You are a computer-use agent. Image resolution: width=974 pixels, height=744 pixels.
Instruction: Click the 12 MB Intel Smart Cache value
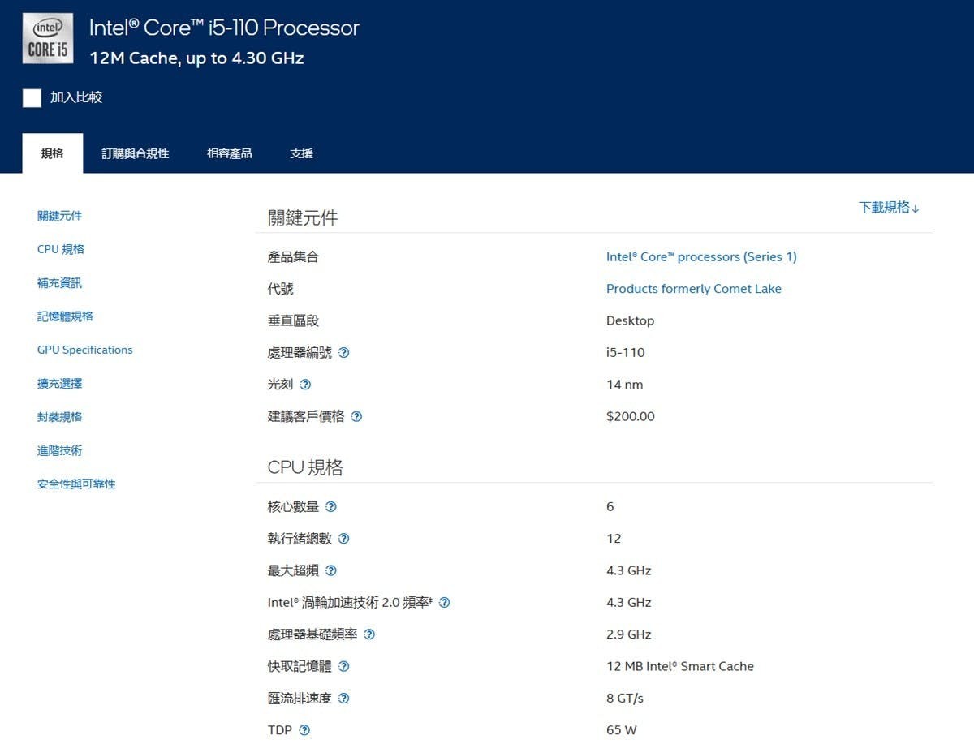click(x=680, y=667)
